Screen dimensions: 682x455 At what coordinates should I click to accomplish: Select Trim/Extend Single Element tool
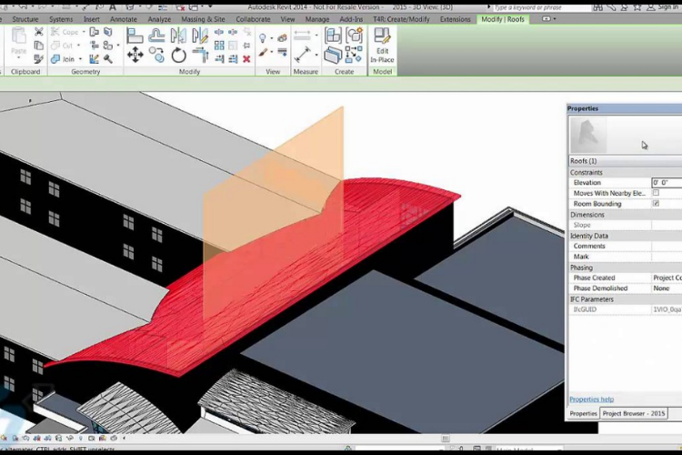click(219, 59)
